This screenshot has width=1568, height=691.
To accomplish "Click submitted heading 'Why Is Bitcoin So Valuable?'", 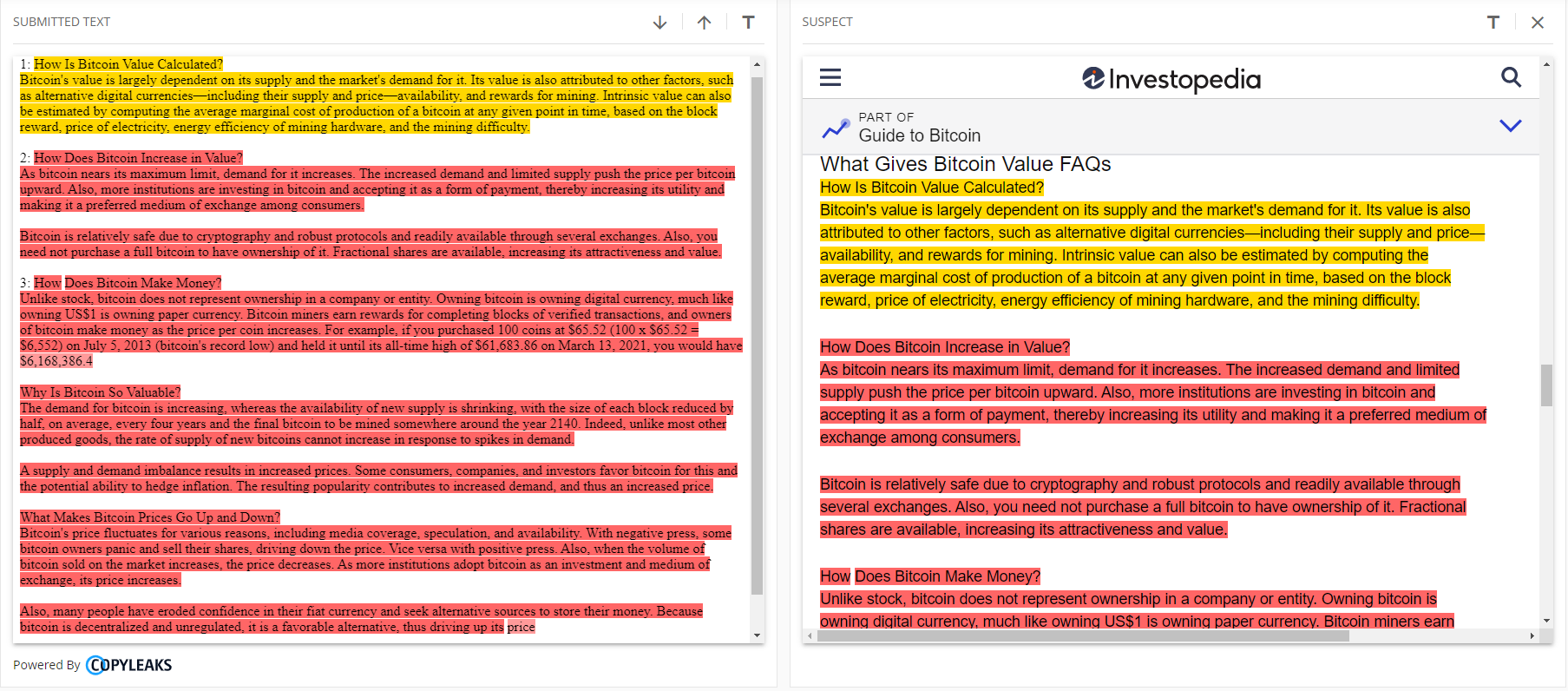I will pos(101,392).
